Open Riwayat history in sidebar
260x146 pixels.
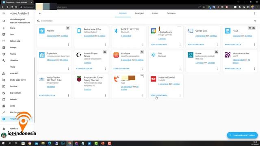click(13, 47)
